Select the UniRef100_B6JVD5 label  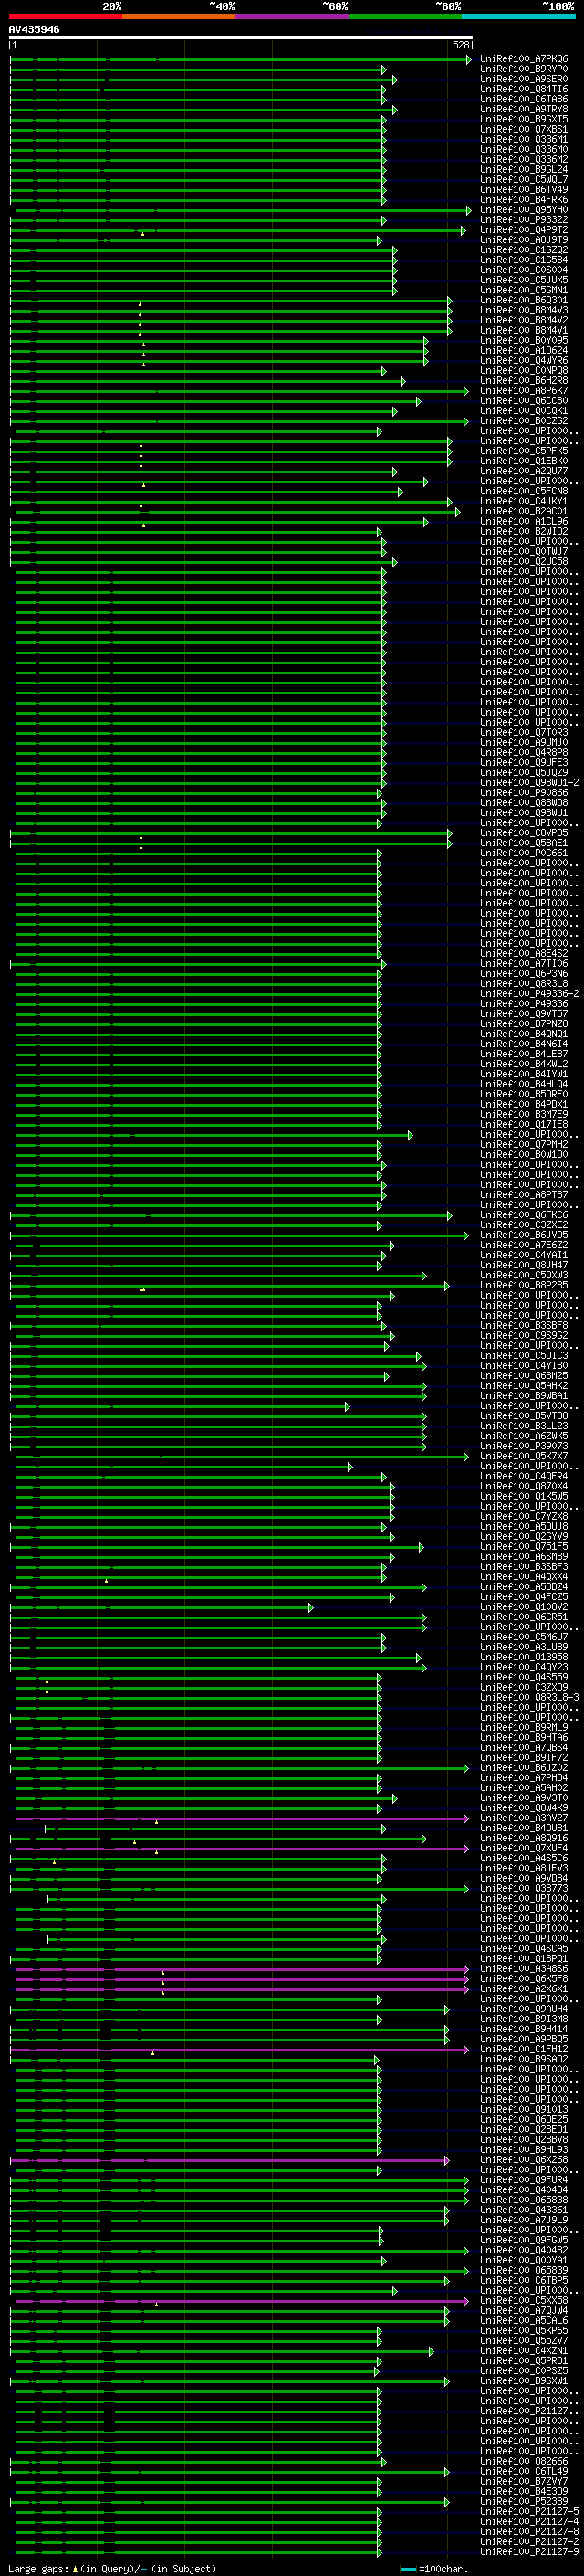524,1235
